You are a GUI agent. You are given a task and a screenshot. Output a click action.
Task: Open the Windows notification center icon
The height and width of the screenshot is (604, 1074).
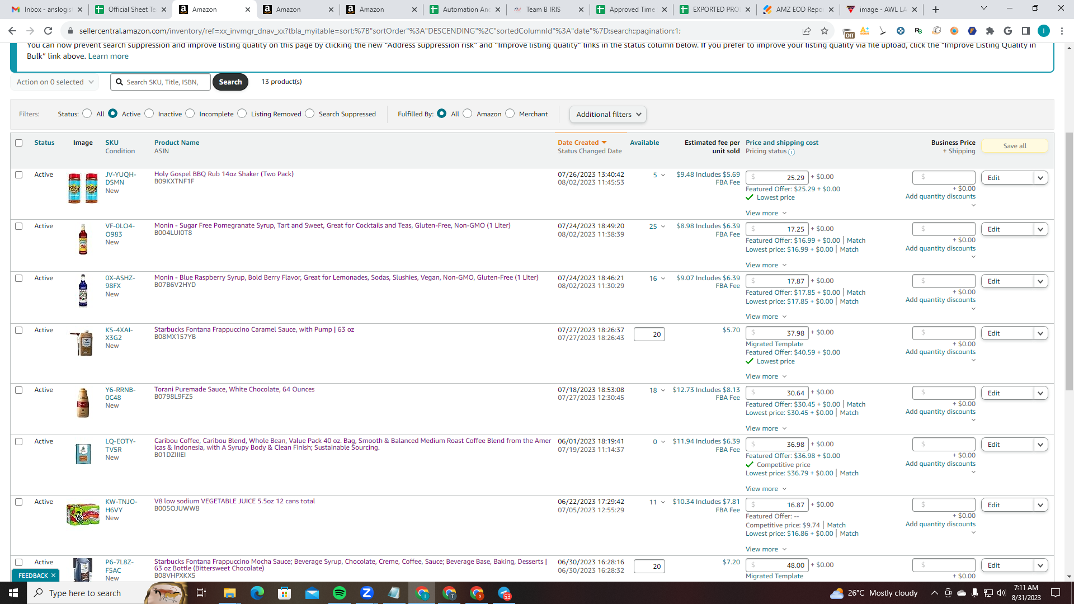point(1056,593)
